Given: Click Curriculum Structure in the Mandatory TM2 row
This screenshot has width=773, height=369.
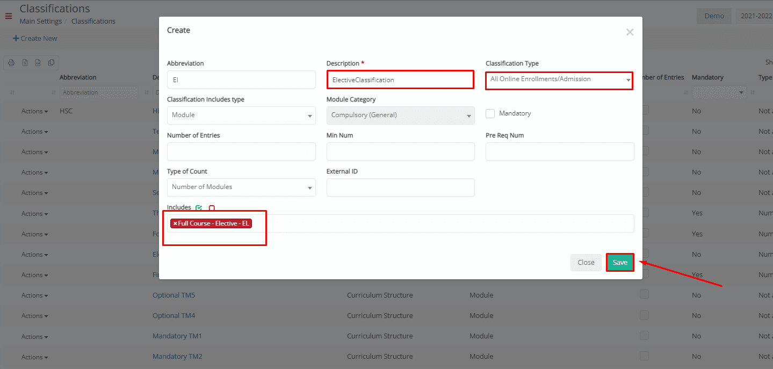Looking at the screenshot, I should pyautogui.click(x=380, y=356).
